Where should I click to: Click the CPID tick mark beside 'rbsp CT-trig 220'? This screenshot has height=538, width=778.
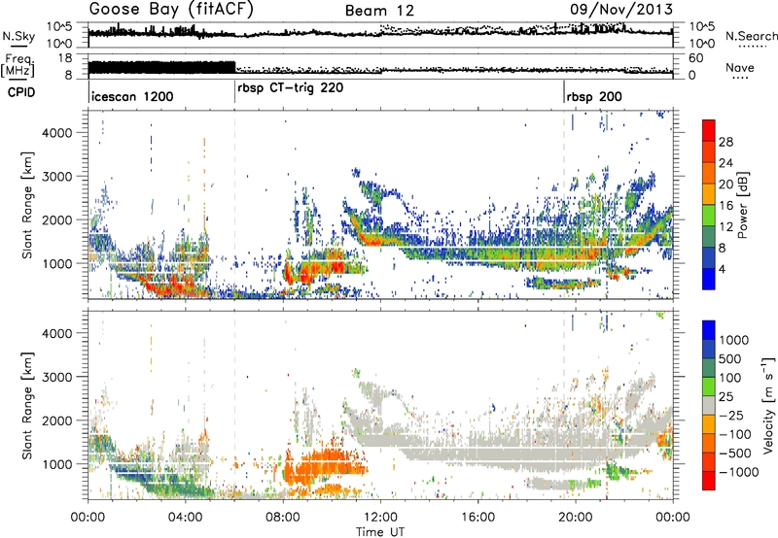(234, 91)
